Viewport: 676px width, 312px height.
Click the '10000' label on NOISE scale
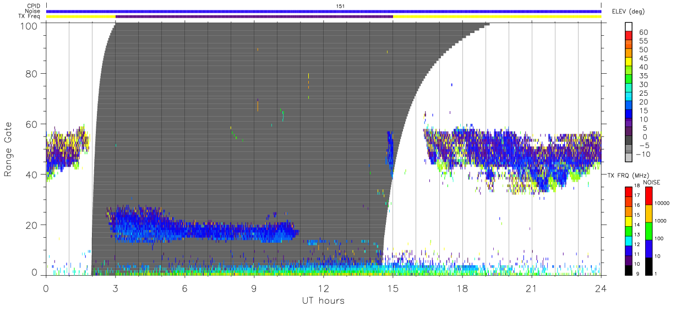pyautogui.click(x=662, y=203)
